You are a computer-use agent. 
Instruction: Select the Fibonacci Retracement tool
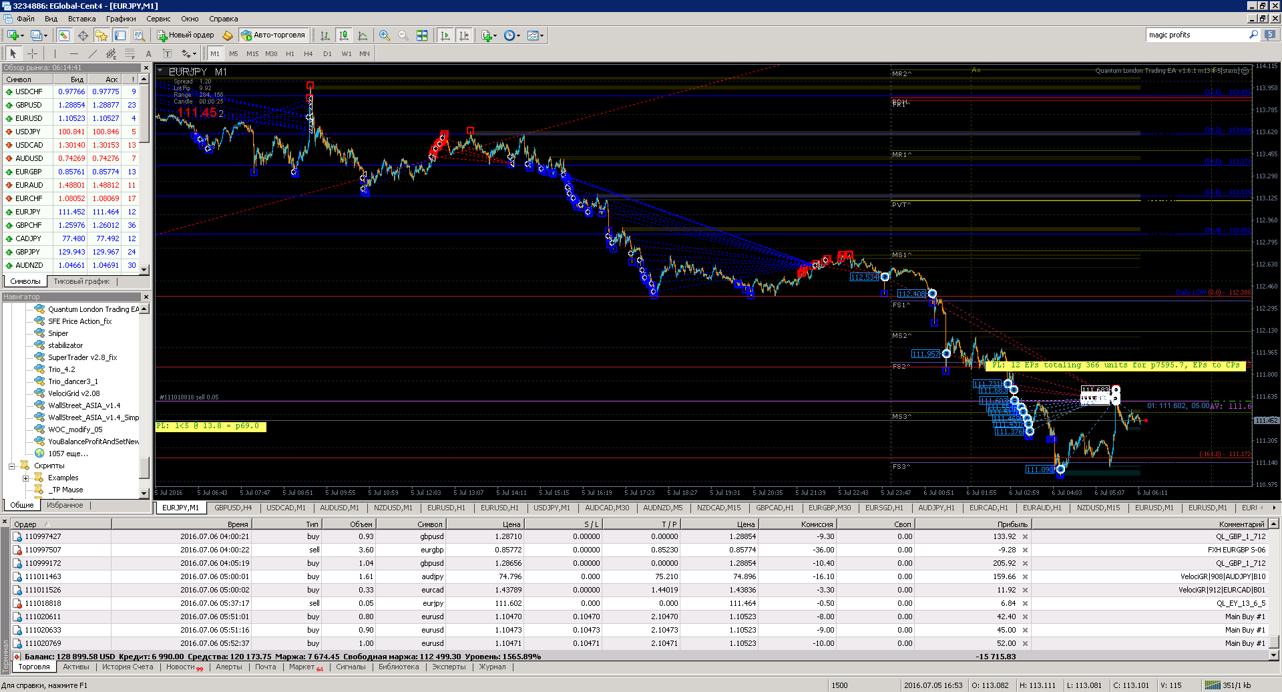click(130, 53)
